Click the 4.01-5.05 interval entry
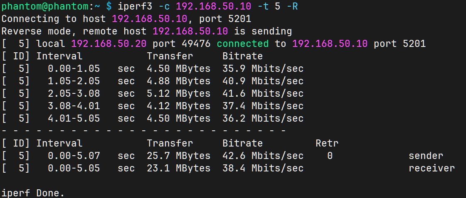The height and width of the screenshot is (198, 466). (x=74, y=118)
